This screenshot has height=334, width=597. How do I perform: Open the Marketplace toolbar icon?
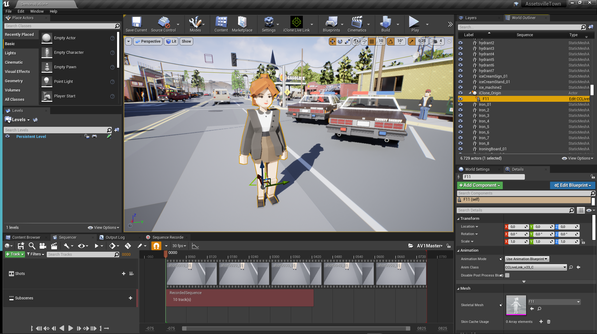tap(242, 24)
